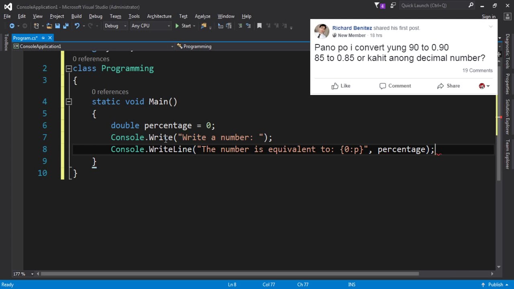The width and height of the screenshot is (514, 289).
Task: Click the Visual Studio logo icon
Action: tap(8, 6)
